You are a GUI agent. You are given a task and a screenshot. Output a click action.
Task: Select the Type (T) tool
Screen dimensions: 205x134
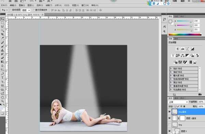pyautogui.click(x=2, y=77)
